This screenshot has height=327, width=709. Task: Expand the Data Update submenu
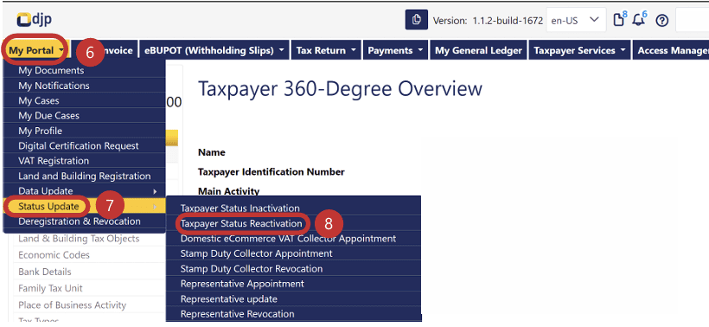pyautogui.click(x=85, y=191)
